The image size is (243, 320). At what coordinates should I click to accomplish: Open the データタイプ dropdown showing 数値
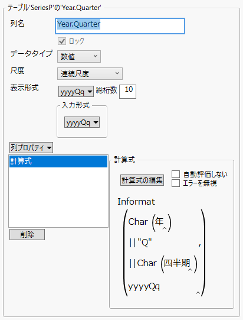coord(79,56)
